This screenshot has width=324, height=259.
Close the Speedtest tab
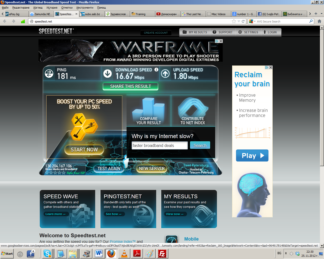pyautogui.click(x=76, y=14)
